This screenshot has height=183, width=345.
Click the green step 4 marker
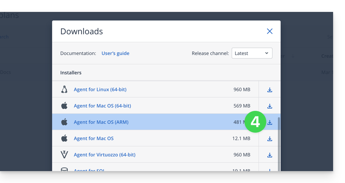pyautogui.click(x=255, y=122)
